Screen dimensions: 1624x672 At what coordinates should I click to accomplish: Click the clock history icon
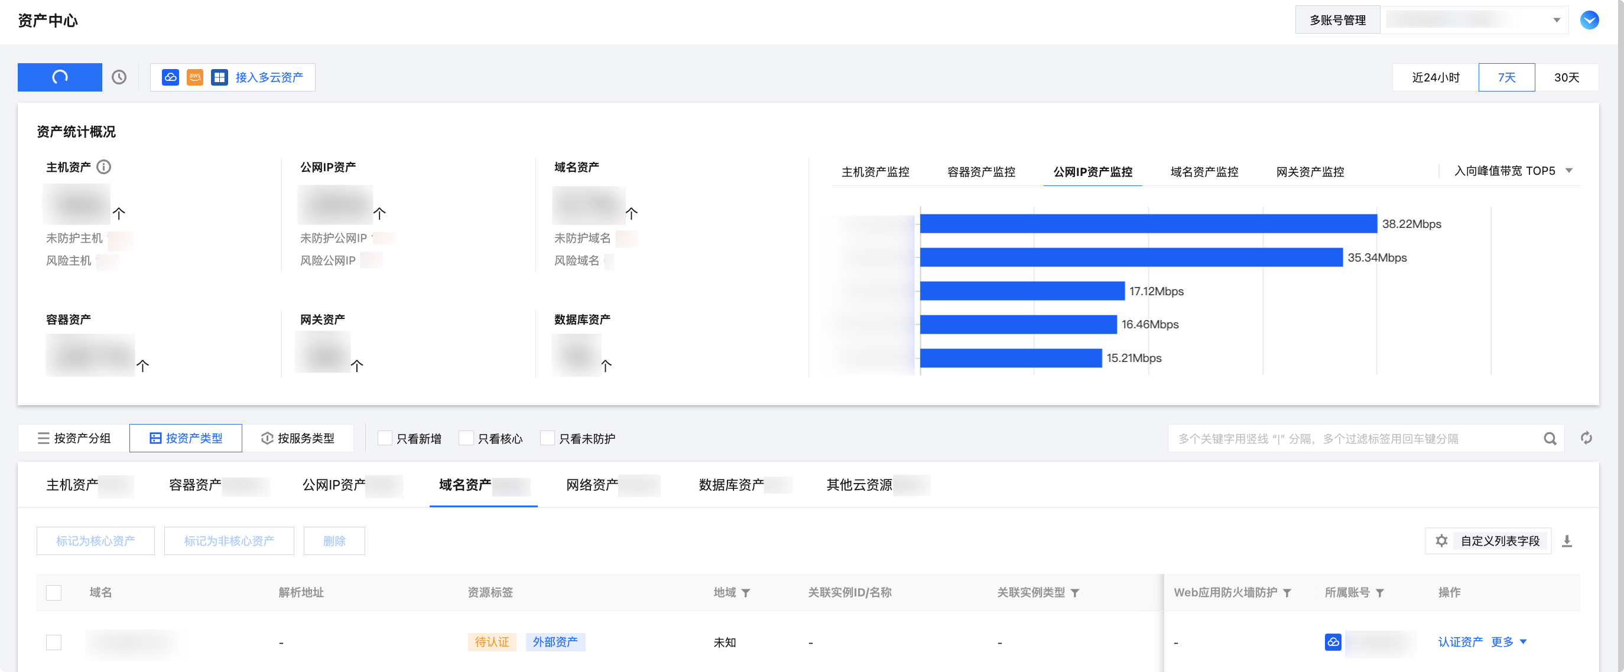click(119, 77)
